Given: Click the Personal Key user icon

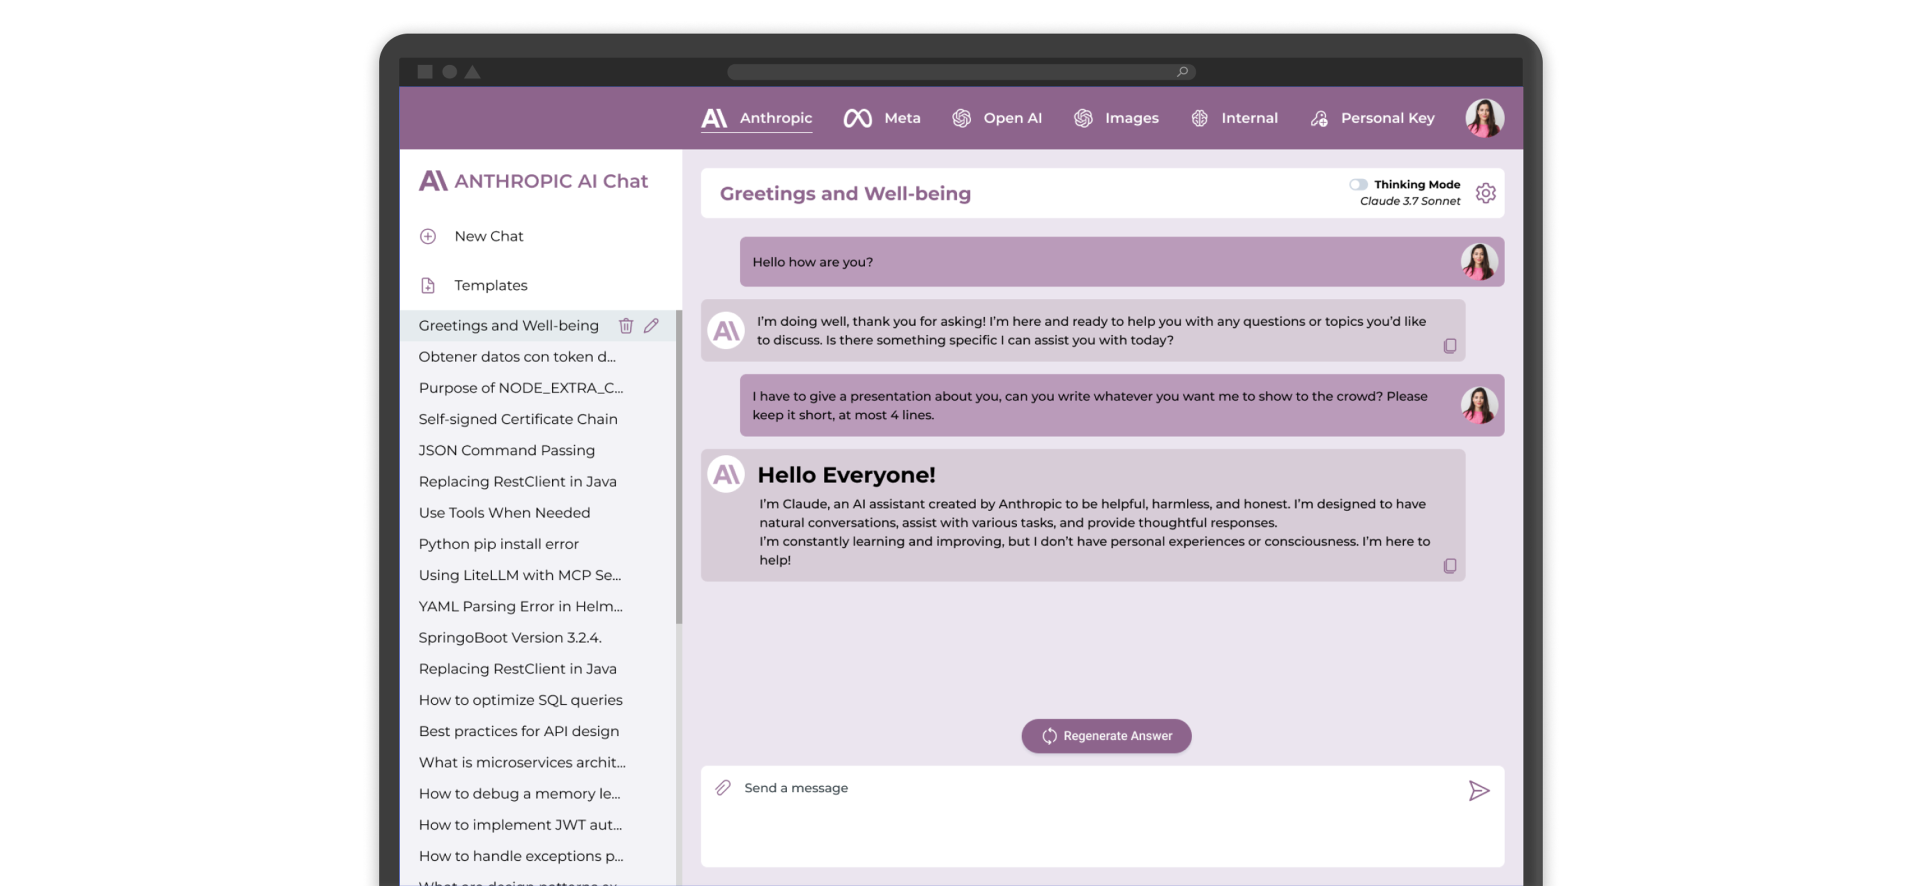Looking at the screenshot, I should click(x=1319, y=118).
